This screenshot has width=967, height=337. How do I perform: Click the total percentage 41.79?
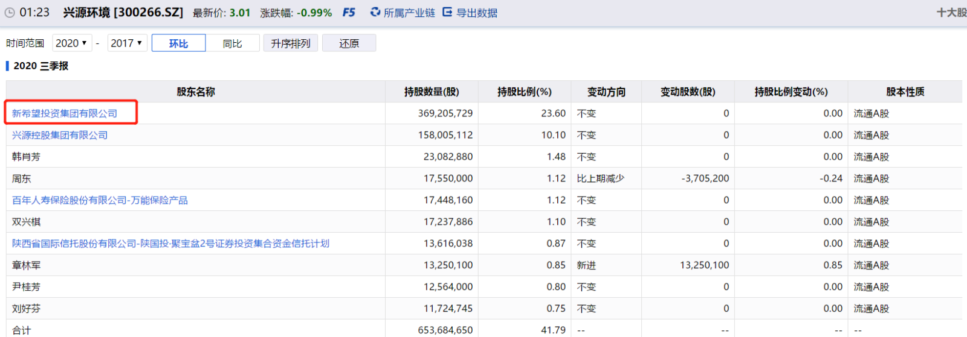tap(553, 330)
